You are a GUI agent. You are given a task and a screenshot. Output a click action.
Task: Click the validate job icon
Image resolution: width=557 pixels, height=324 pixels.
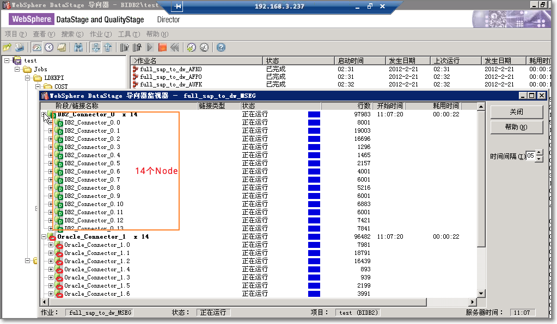pos(124,47)
